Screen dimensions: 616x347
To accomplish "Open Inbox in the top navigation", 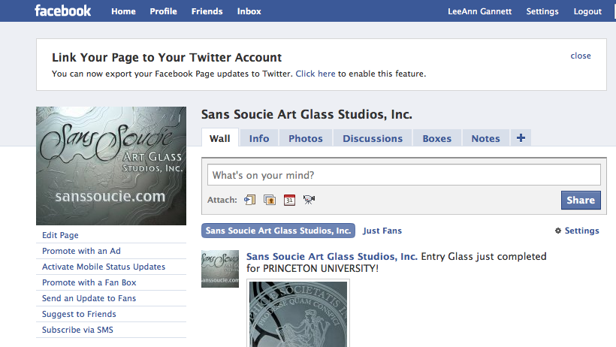I will [249, 11].
